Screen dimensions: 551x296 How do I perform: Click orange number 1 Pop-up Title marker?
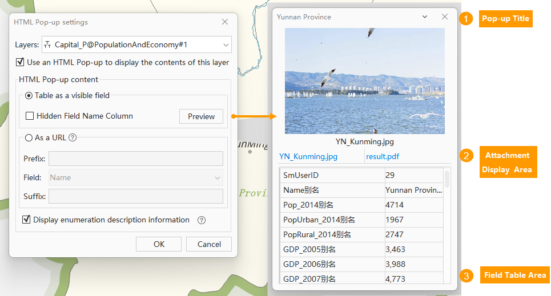click(x=467, y=19)
